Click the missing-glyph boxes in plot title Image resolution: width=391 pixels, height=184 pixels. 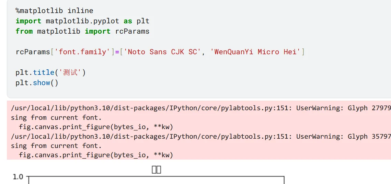click(x=156, y=170)
